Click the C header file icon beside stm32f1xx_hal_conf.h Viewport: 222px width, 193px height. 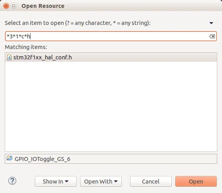(x=10, y=57)
